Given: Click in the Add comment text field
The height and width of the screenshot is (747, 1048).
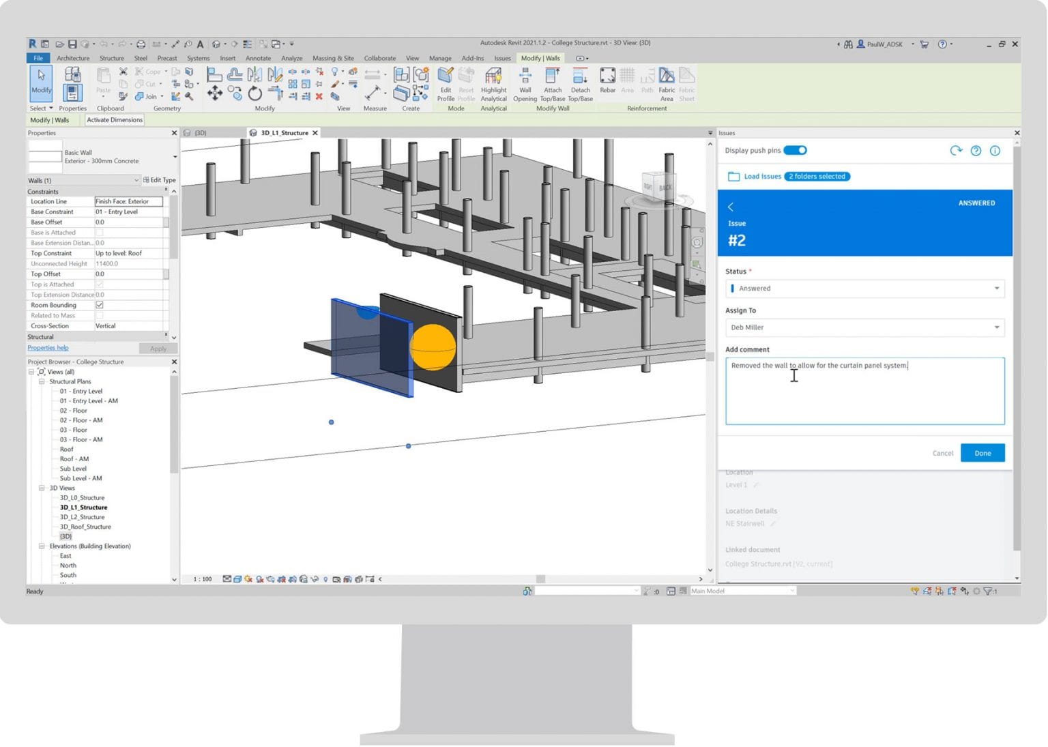Looking at the screenshot, I should (863, 390).
